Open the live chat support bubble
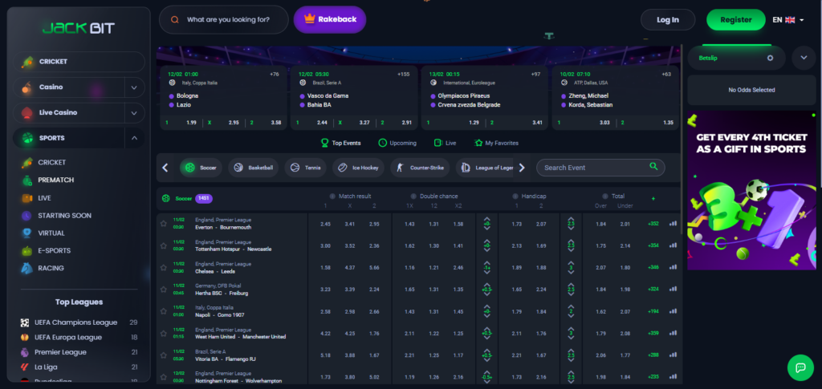 (800, 368)
